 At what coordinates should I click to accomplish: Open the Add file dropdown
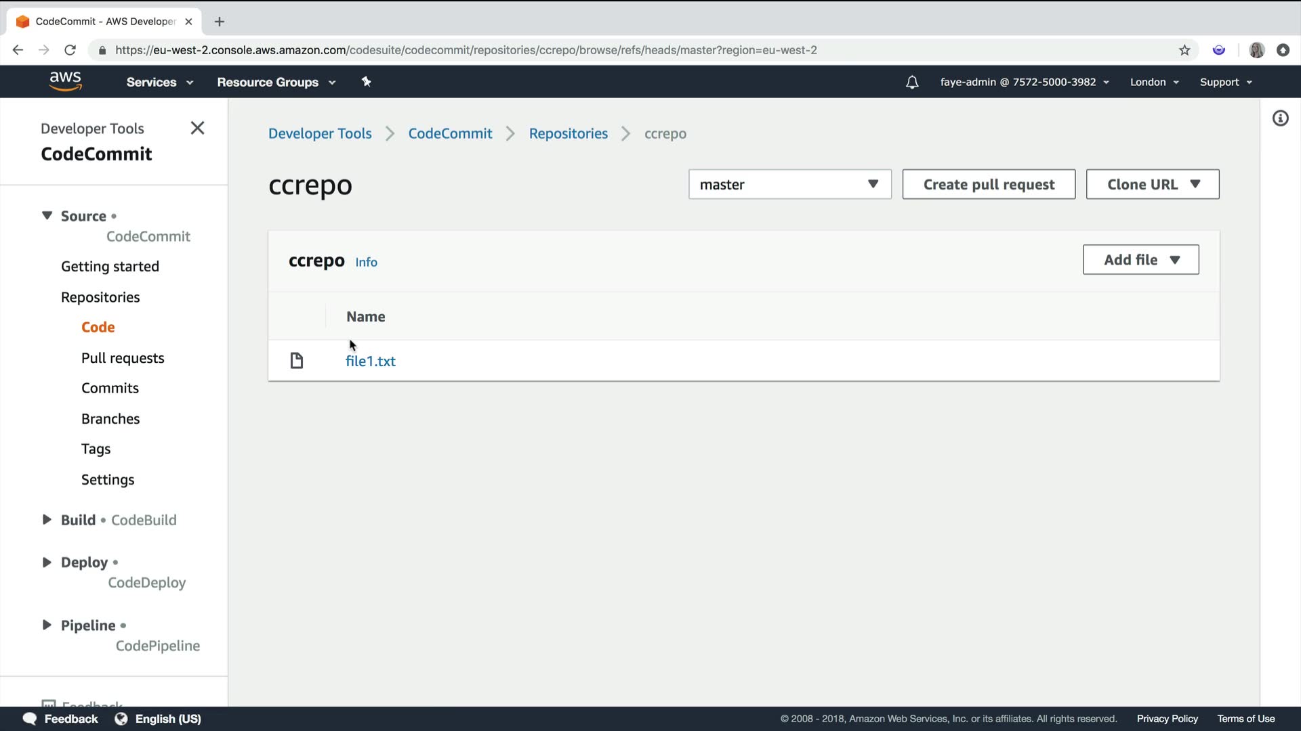pyautogui.click(x=1140, y=260)
